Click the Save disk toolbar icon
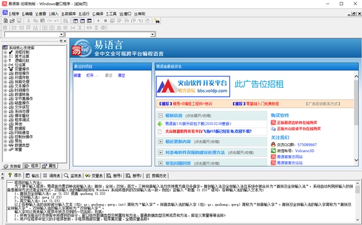Viewport: 362px width, 225px height. coord(19,20)
